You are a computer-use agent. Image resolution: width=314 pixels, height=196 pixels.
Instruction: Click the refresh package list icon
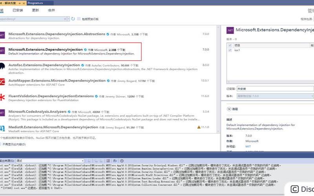coord(73,19)
